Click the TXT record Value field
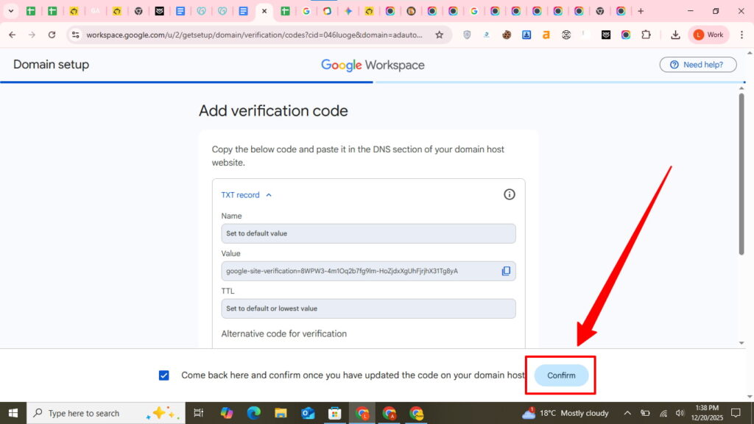The width and height of the screenshot is (754, 424). pyautogui.click(x=361, y=271)
